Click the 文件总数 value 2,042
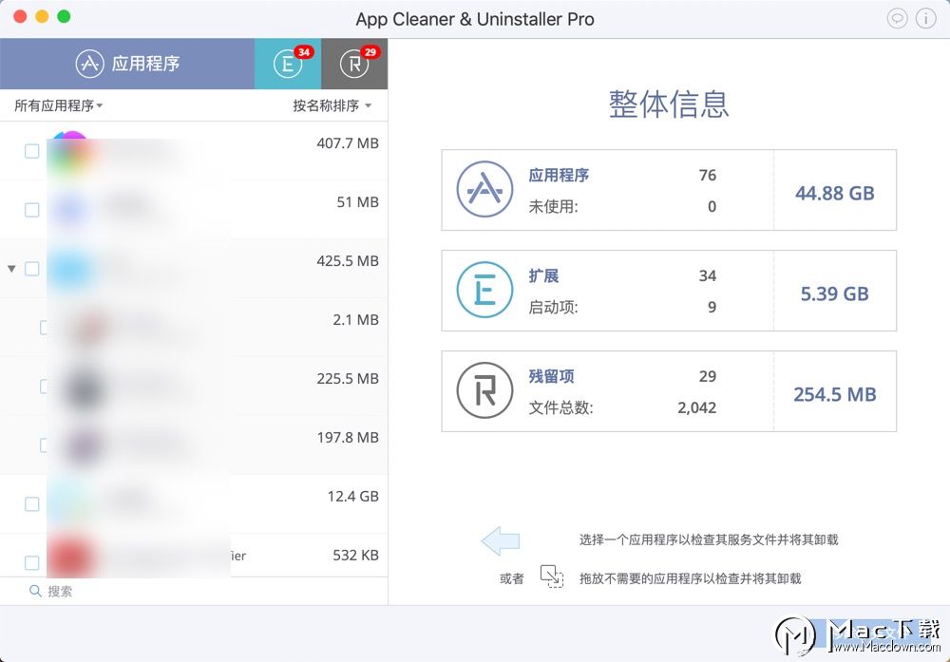The height and width of the screenshot is (662, 950). pos(696,407)
